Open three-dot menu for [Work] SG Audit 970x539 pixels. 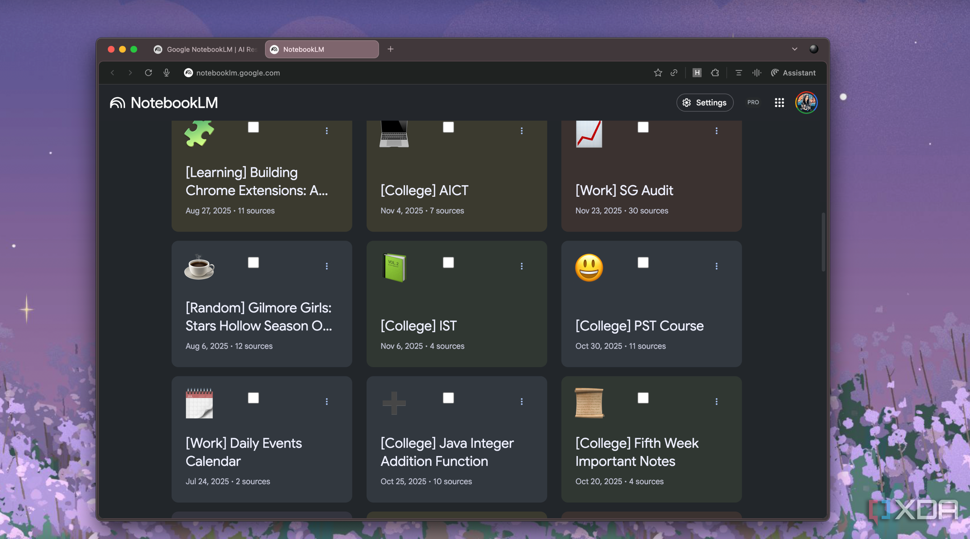point(716,131)
